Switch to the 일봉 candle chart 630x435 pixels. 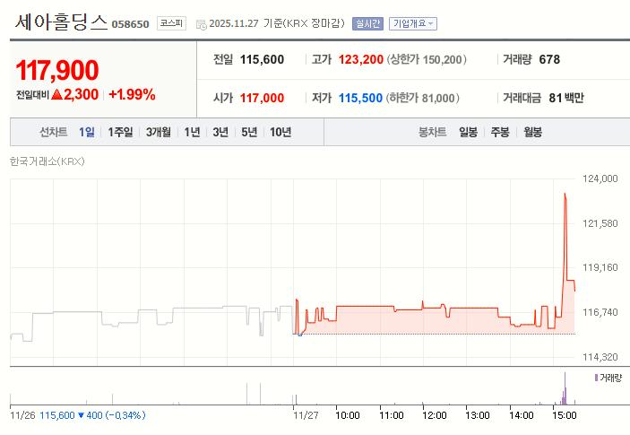point(468,132)
